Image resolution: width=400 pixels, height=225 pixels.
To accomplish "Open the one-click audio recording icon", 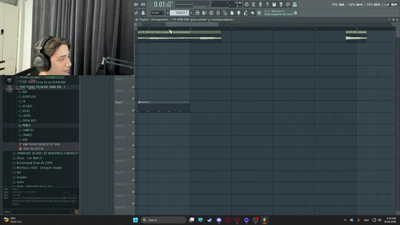I will tap(253, 4).
